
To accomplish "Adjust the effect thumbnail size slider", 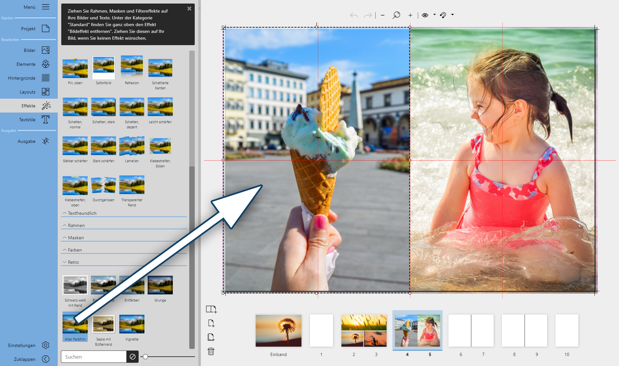I will pyautogui.click(x=145, y=357).
